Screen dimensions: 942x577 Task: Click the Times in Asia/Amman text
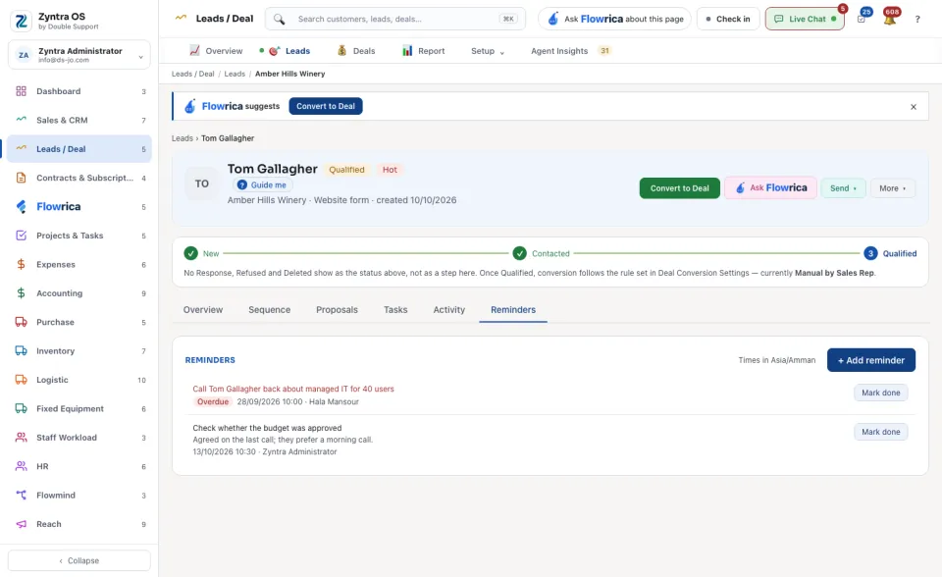point(777,360)
